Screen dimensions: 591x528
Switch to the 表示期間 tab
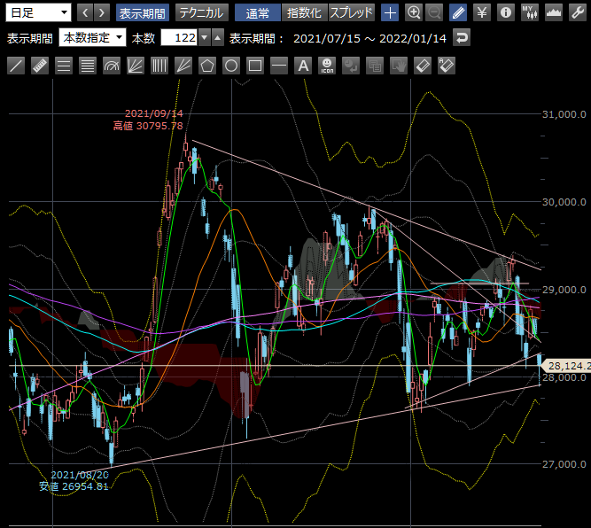tap(142, 12)
